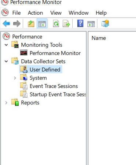Open the Window menu
Screen dimensions: 136x165
pos(78,13)
